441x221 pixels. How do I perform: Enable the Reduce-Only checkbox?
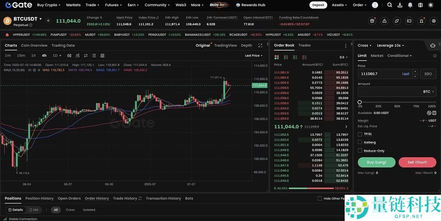(x=360, y=151)
